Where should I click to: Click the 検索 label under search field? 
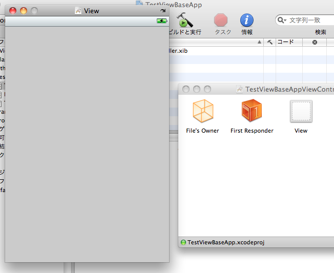[321, 32]
